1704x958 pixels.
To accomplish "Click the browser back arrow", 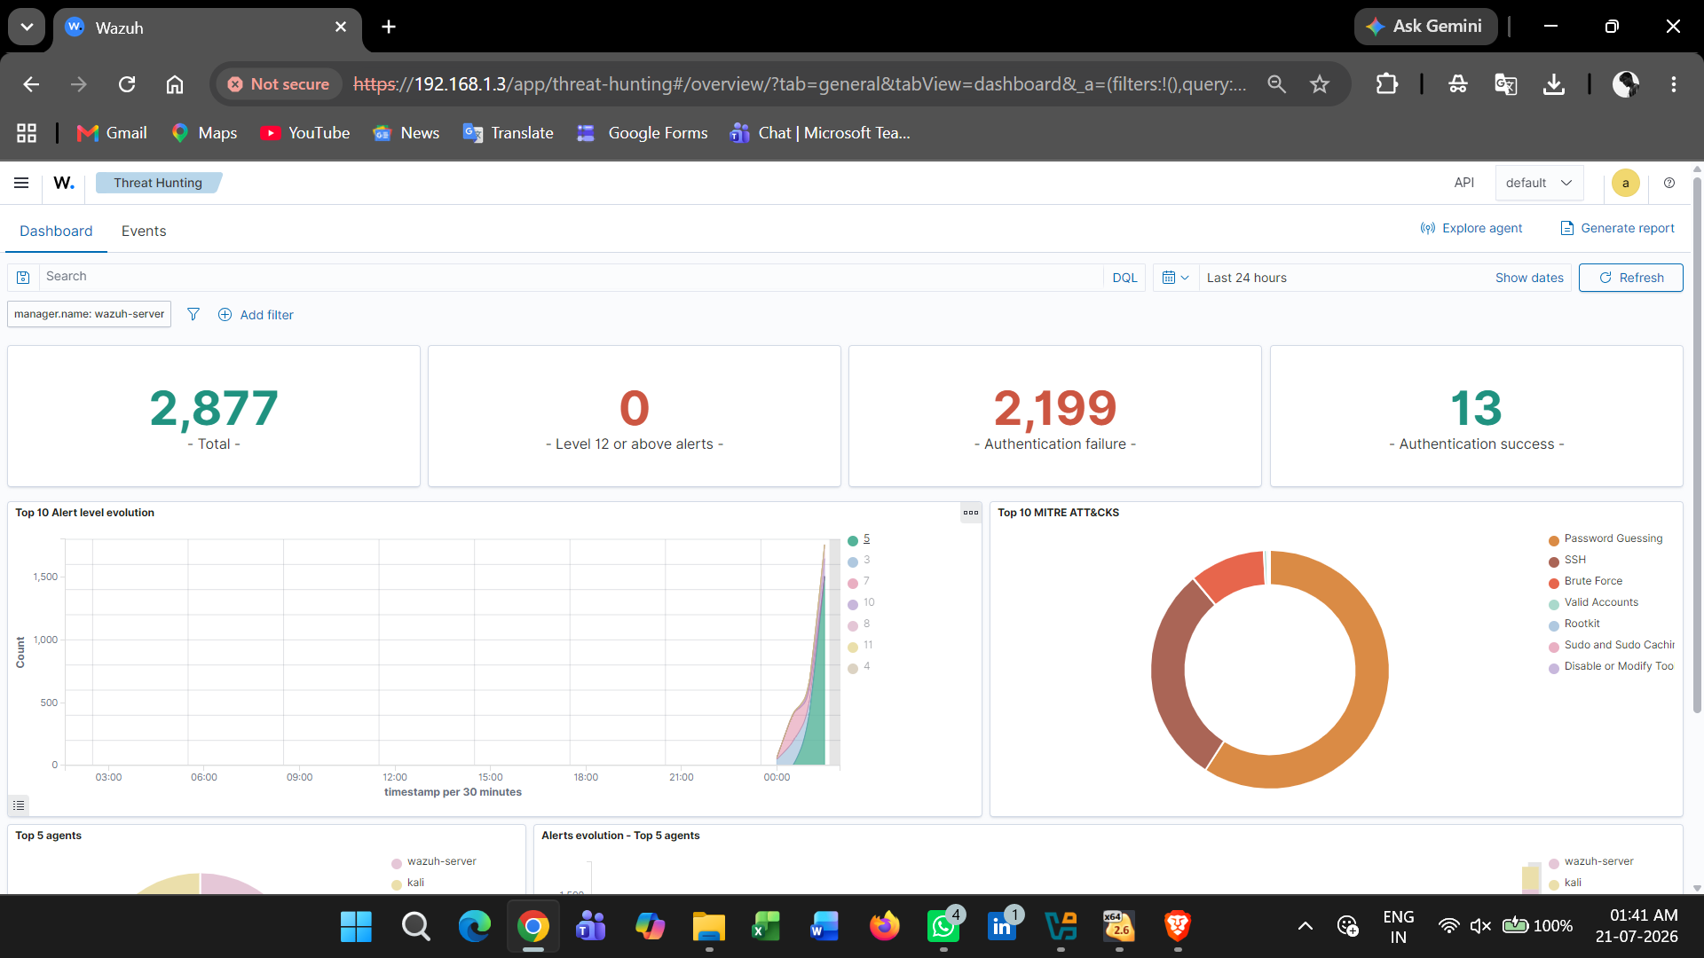I will [x=32, y=84].
